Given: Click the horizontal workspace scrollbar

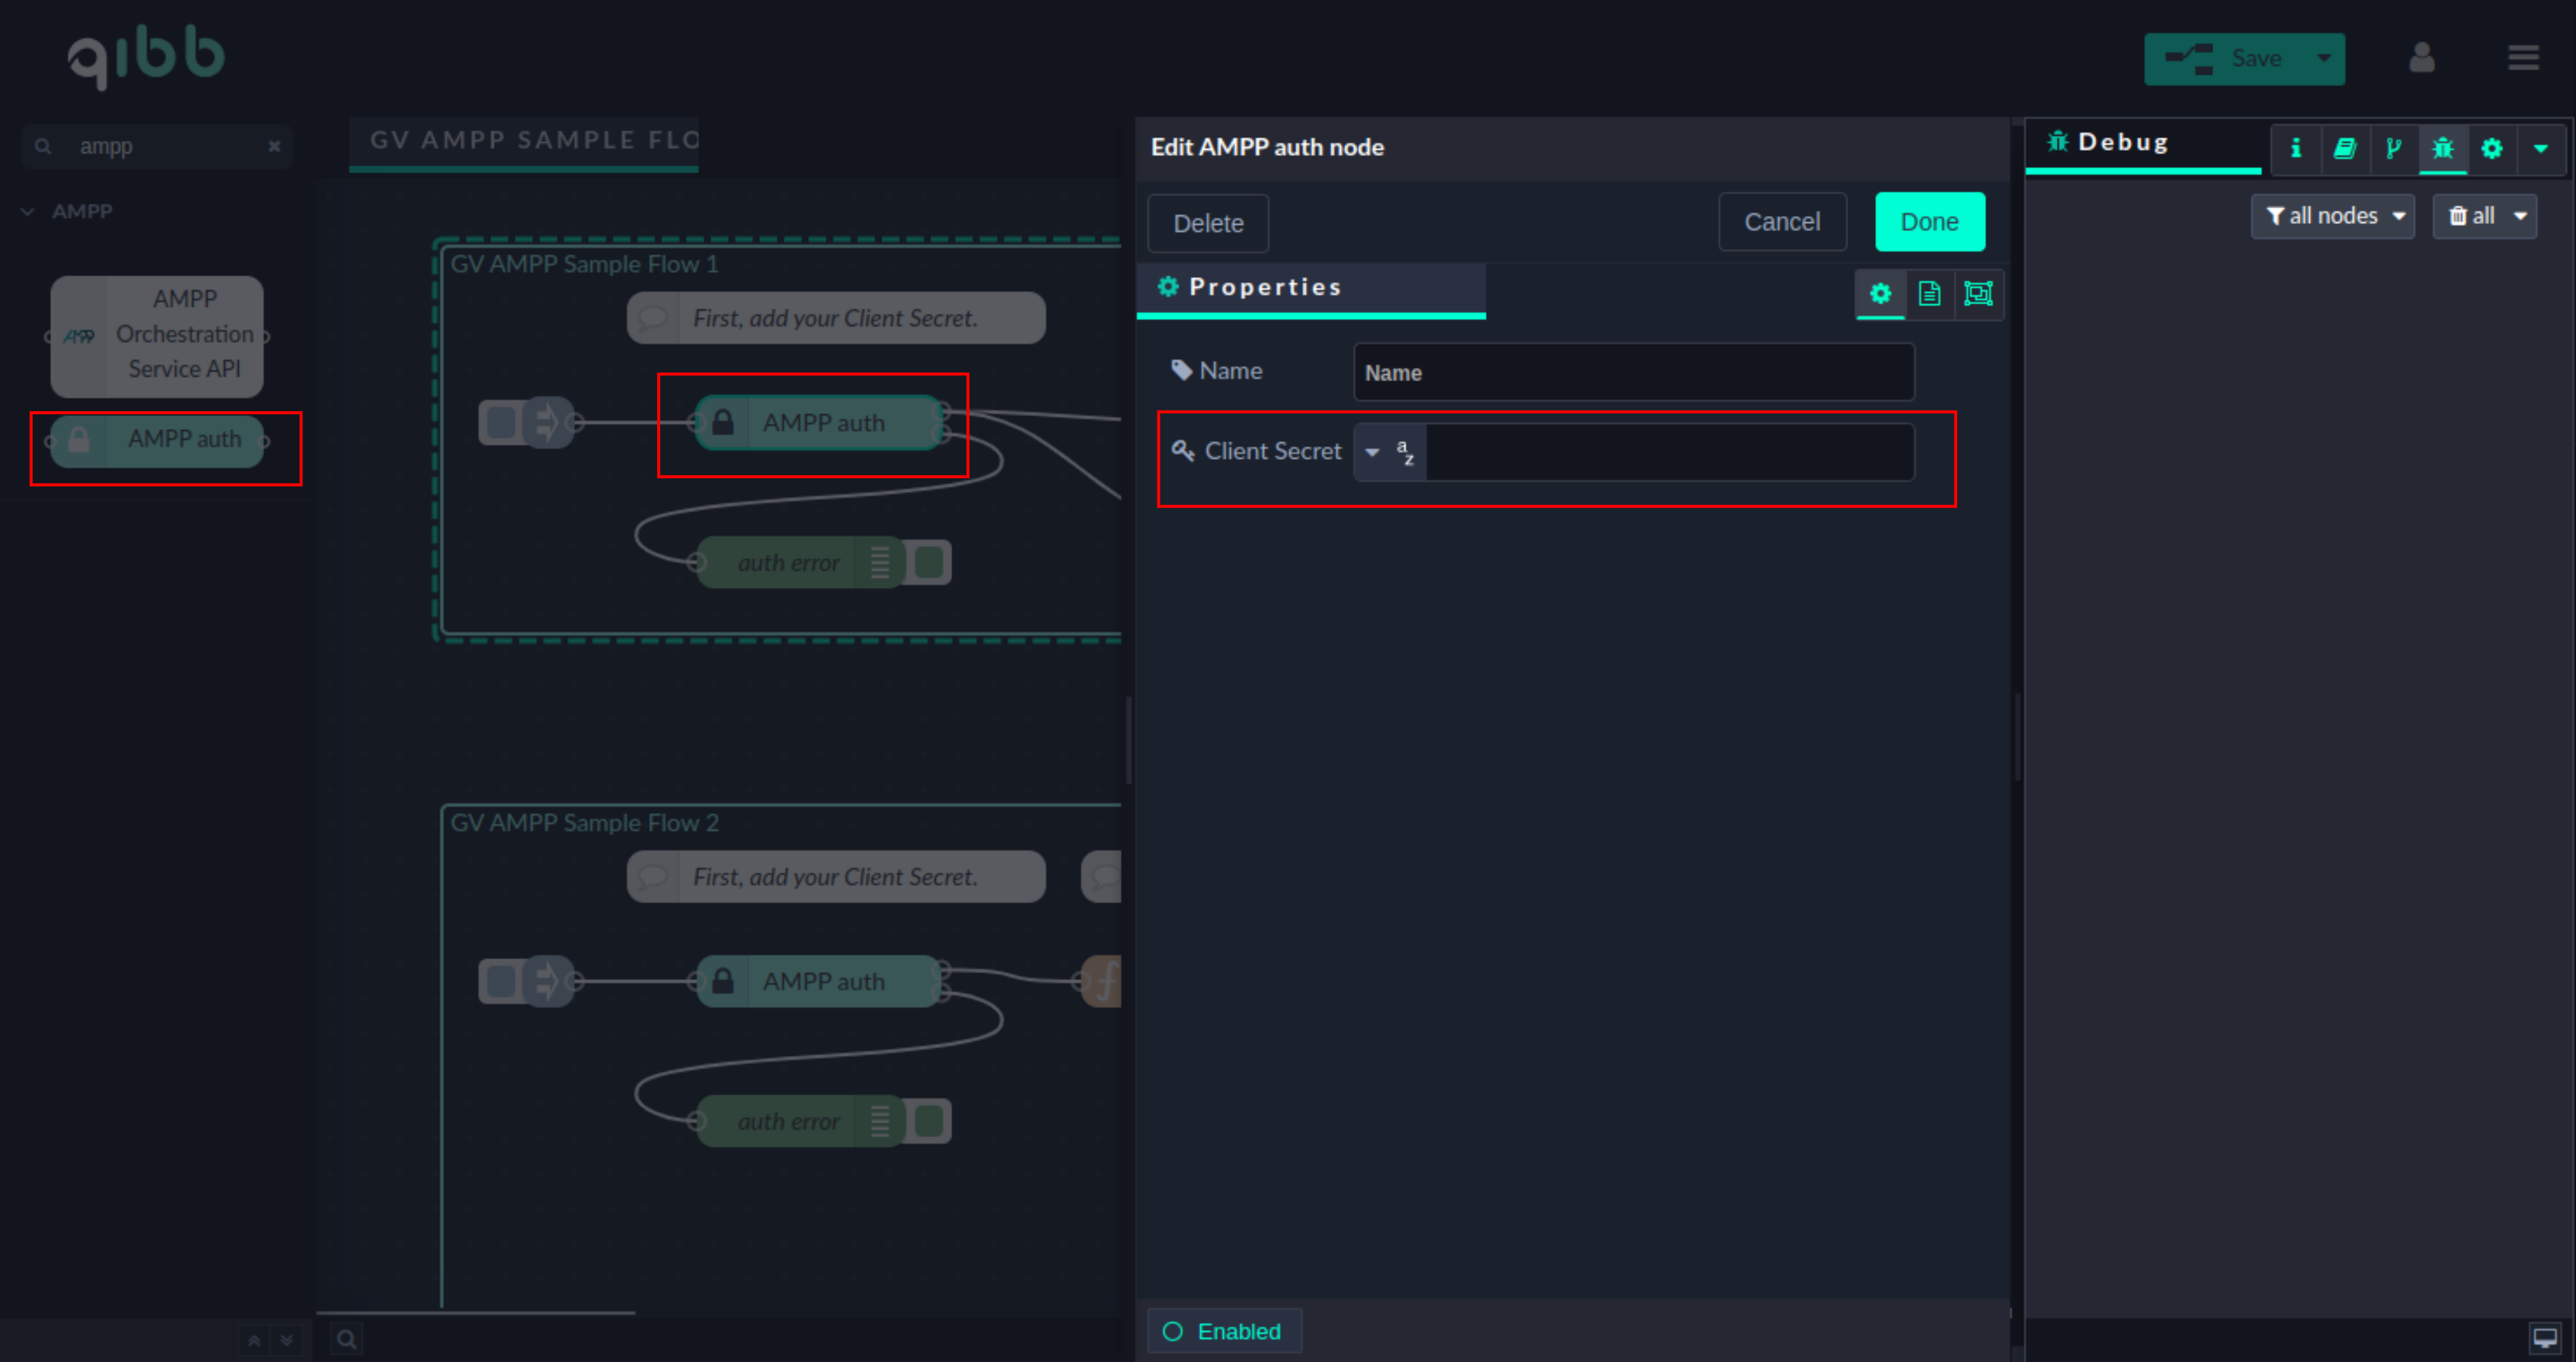Looking at the screenshot, I should (x=476, y=1312).
